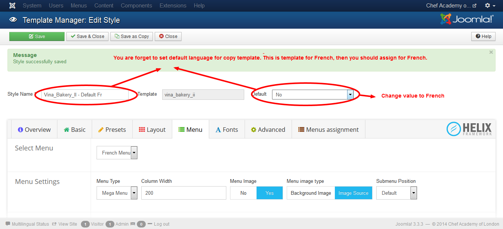503x229 pixels.
Task: Open the Extensions menu
Action: pos(173,6)
